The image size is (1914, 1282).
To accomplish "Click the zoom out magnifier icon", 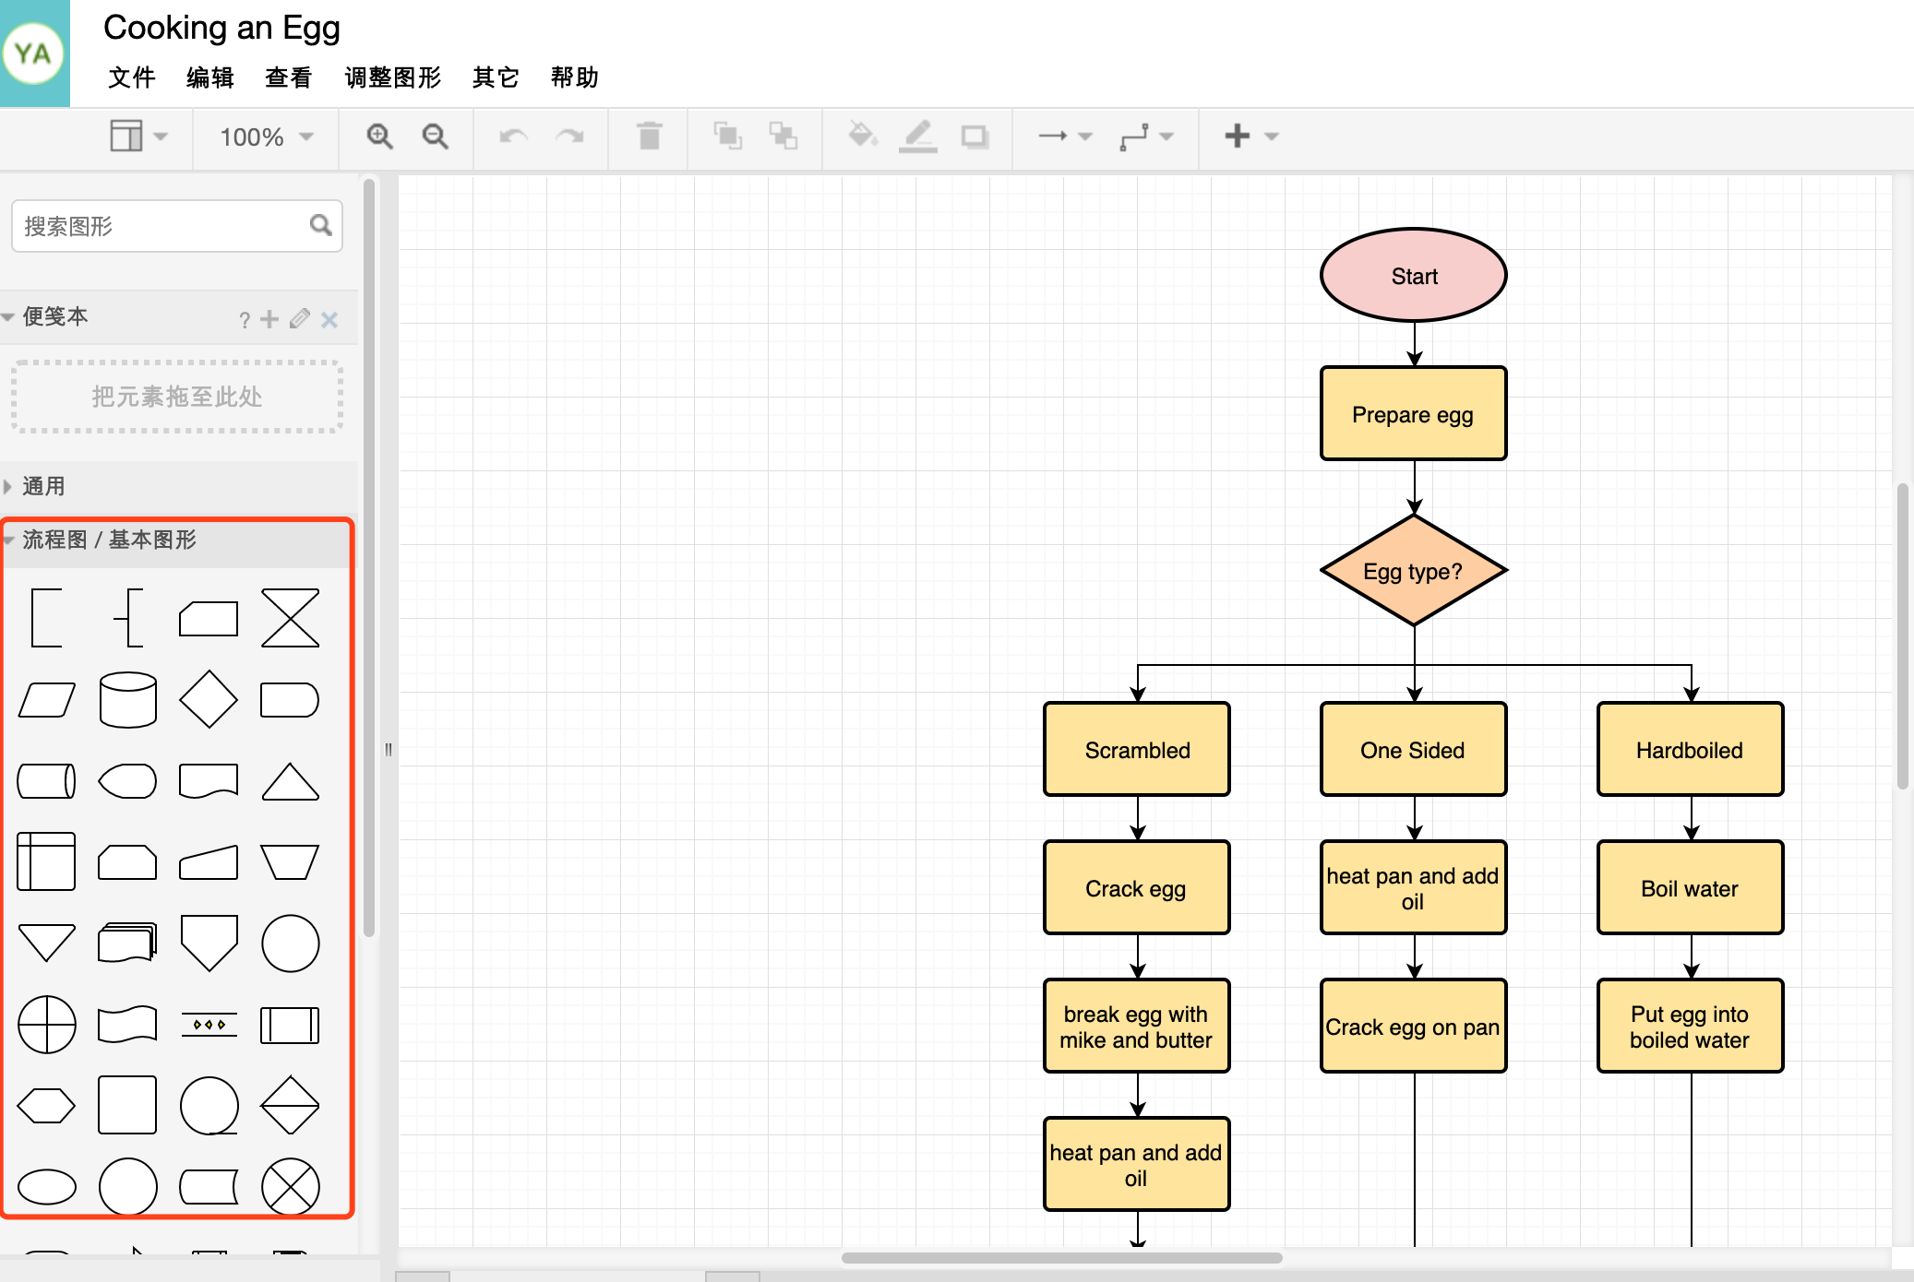I will [435, 137].
